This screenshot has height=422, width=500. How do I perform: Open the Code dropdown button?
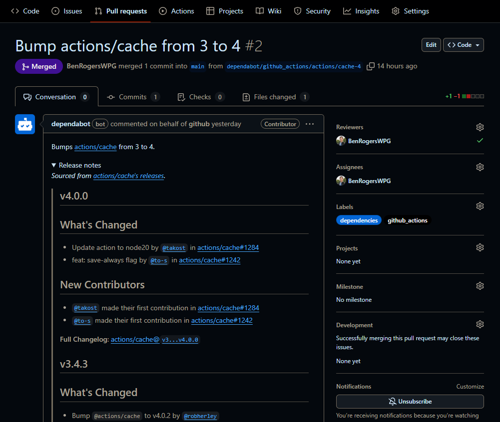point(464,45)
